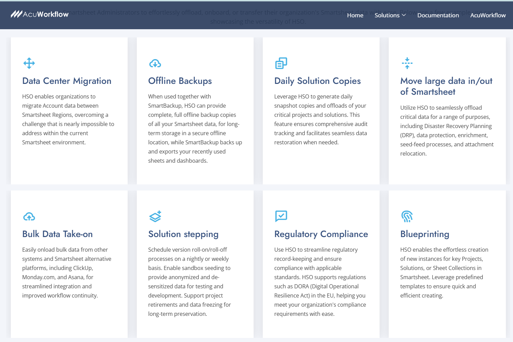
Task: Click the AcuWorkflow logo in header
Action: [x=40, y=14]
